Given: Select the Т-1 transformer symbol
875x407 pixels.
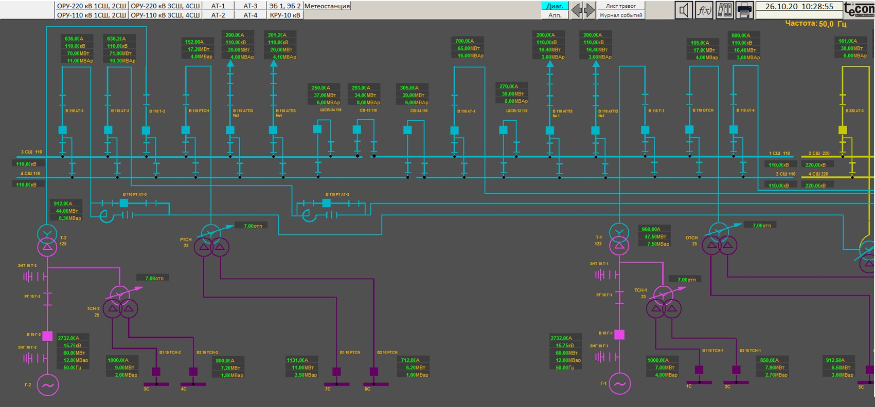Looking at the screenshot, I should (x=619, y=239).
